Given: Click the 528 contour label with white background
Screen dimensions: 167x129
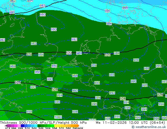Looking at the screenshot, I should (18, 82).
